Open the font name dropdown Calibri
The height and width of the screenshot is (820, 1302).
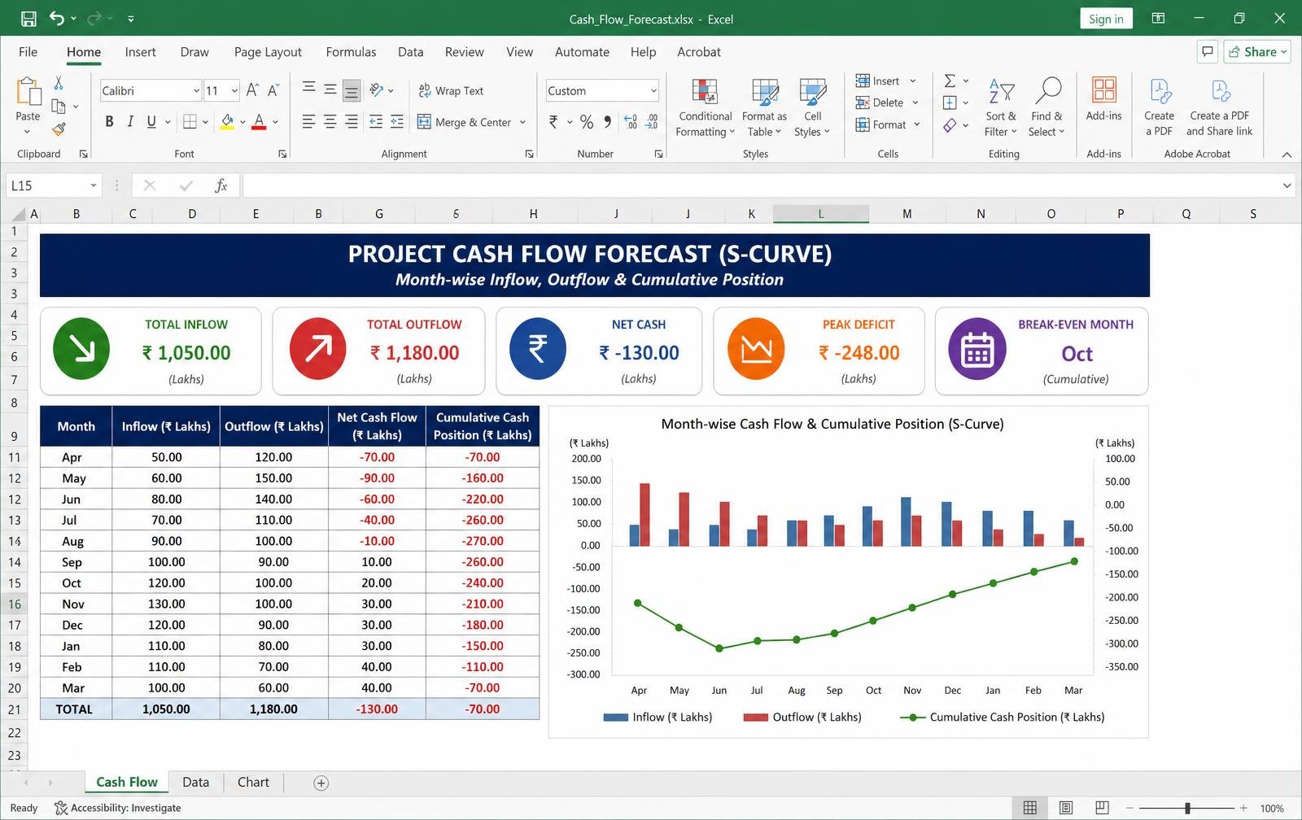pos(196,90)
